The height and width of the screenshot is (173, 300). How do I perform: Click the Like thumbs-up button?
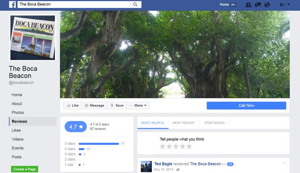72,105
